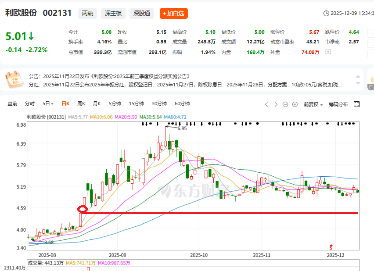374x271 pixels.
Task: Switch to the 15分钟 chart tab
Action: 136,103
